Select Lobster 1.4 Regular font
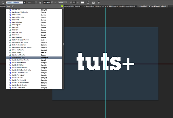This screenshot has width=173, height=118. tap(34, 55)
